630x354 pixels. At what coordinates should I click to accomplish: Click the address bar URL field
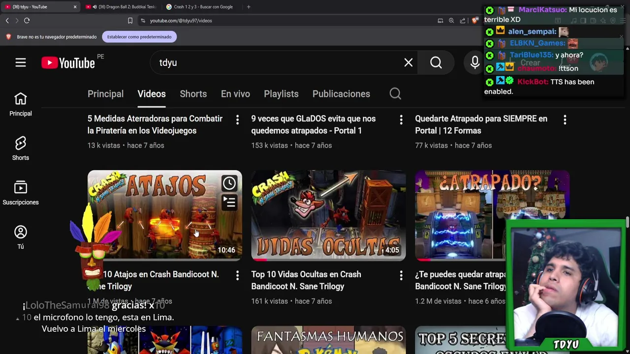click(285, 21)
